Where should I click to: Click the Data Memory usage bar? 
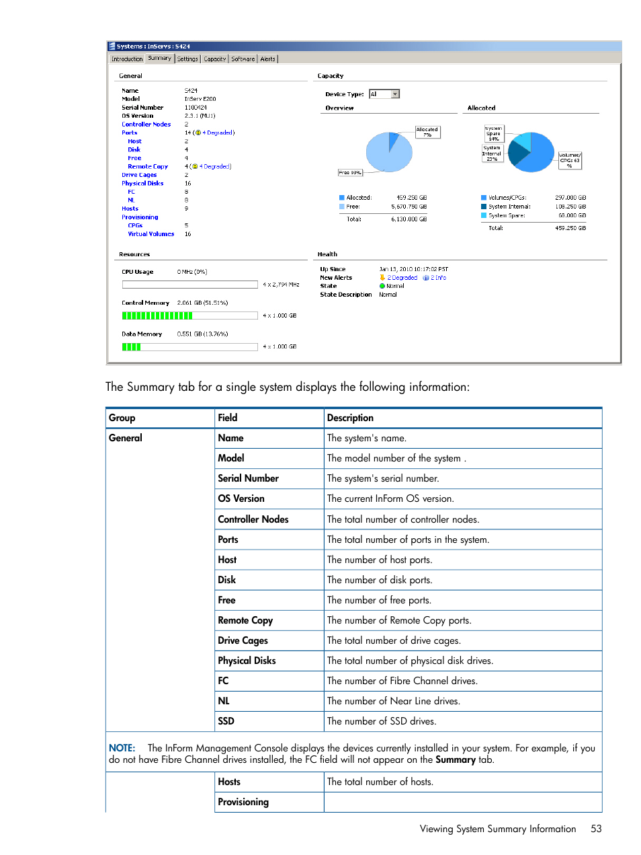point(190,347)
